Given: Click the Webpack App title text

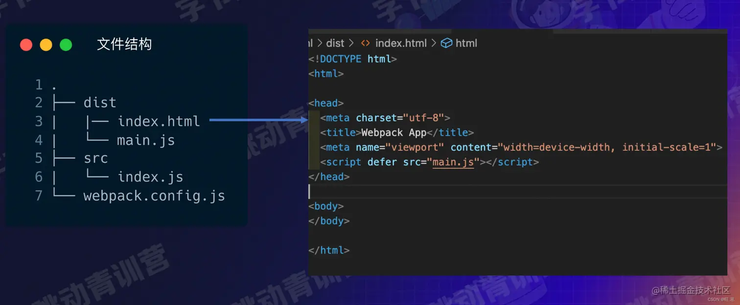Looking at the screenshot, I should click(x=394, y=132).
